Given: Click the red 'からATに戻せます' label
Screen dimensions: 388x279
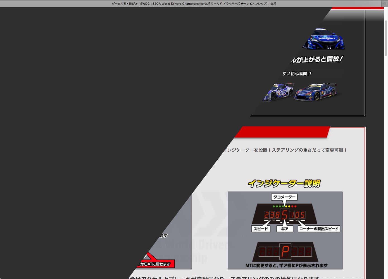Looking at the screenshot, I should pos(155,264).
